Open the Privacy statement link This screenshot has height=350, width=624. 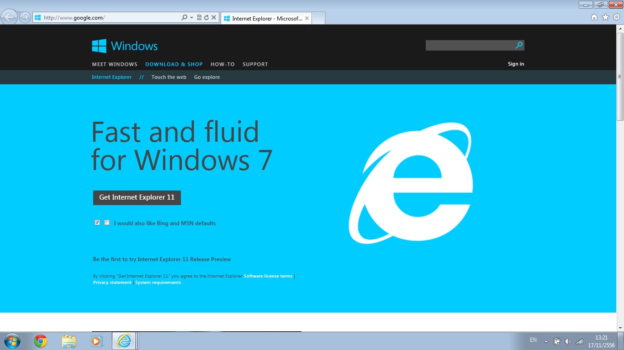pos(112,283)
